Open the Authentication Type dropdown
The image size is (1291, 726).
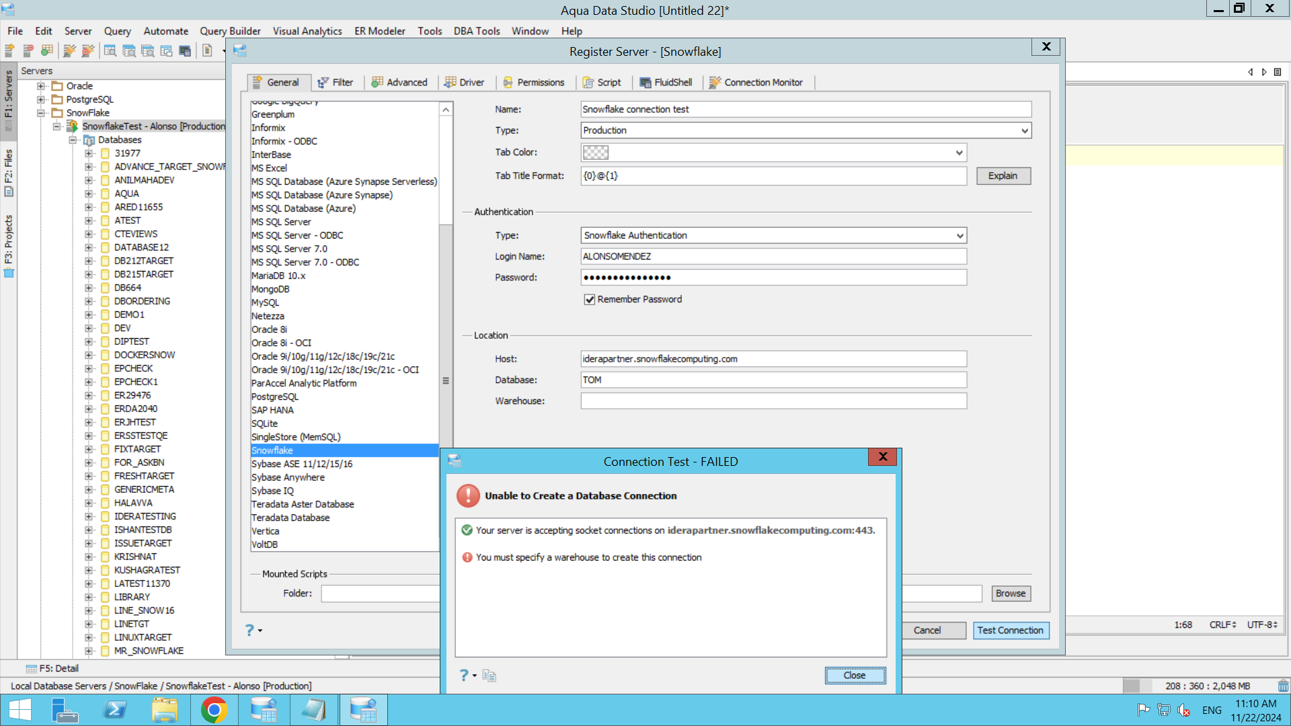pyautogui.click(x=960, y=235)
